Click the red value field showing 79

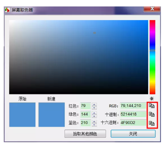click(x=85, y=106)
